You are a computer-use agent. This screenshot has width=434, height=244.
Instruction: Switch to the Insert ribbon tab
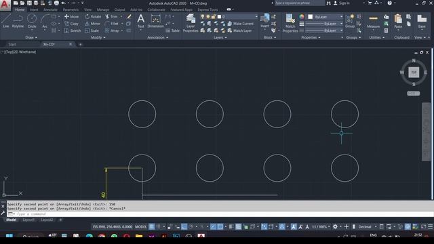[34, 9]
